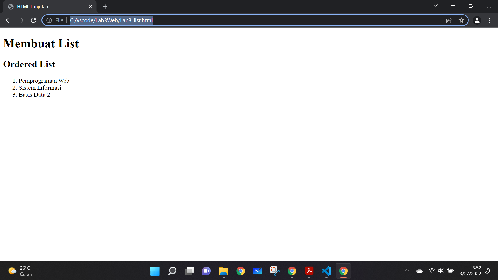Image resolution: width=498 pixels, height=280 pixels.
Task: Open the Chrome profile account icon
Action: [477, 20]
